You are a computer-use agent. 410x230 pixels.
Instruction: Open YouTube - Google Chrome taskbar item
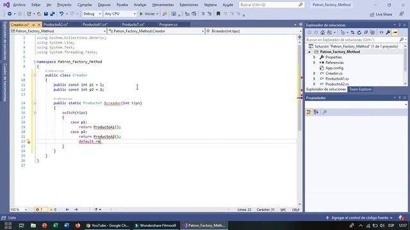108,226
